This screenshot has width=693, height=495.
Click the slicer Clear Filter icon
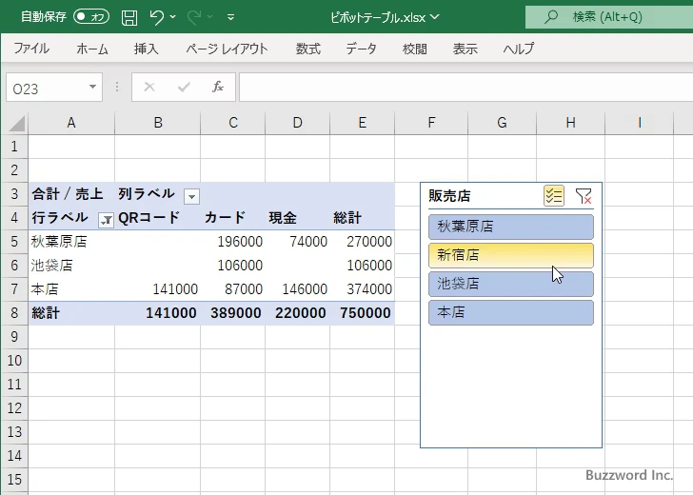(584, 196)
